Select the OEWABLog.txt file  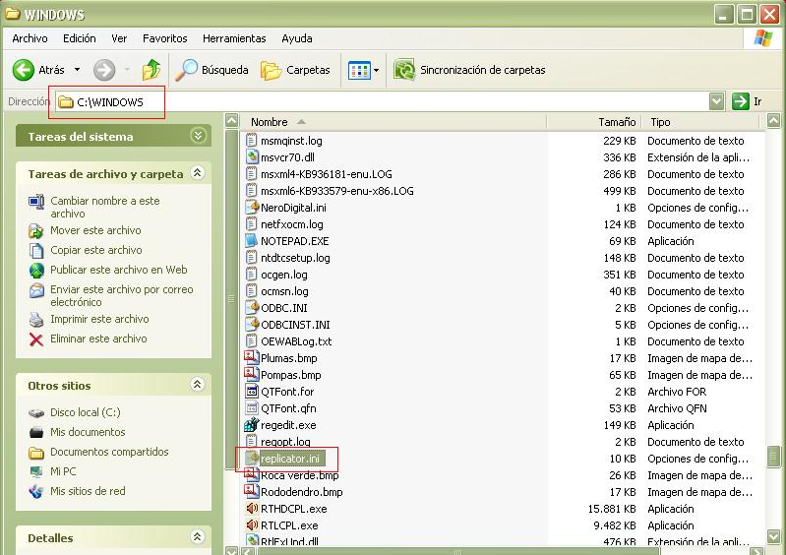click(296, 341)
